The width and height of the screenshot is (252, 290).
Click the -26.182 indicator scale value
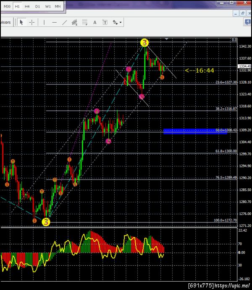coord(244,279)
